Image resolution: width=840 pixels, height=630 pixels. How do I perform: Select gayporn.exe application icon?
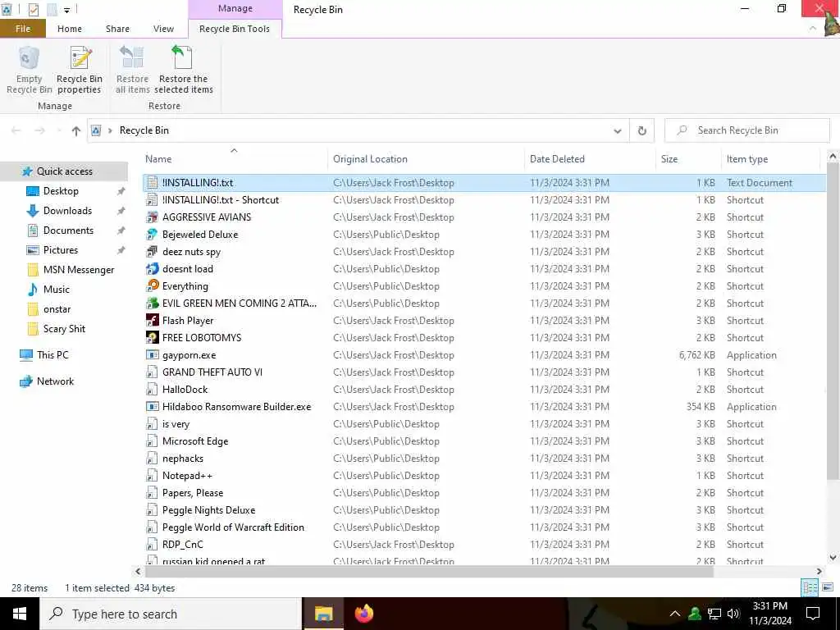pyautogui.click(x=152, y=354)
